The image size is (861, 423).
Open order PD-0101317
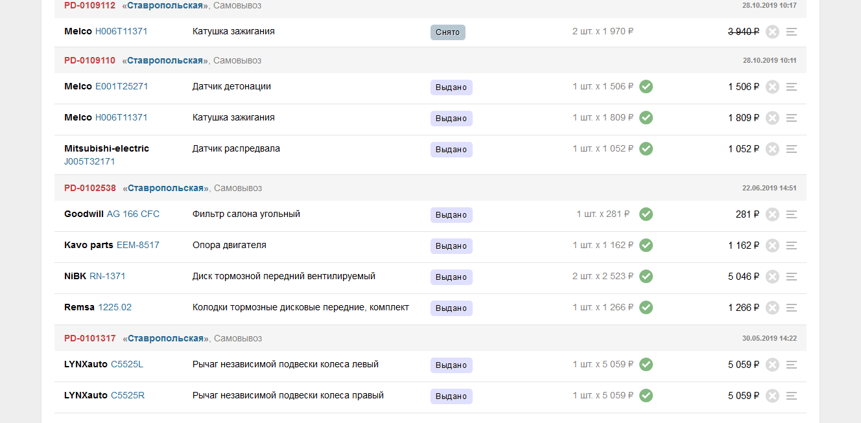[x=90, y=338]
